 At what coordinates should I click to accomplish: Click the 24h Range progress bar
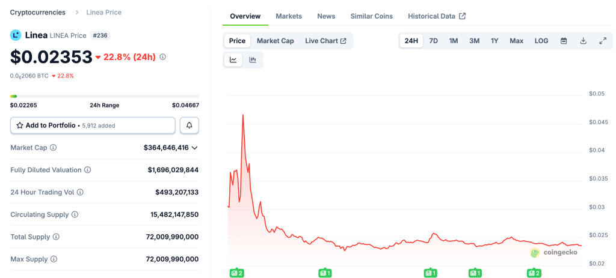point(105,96)
